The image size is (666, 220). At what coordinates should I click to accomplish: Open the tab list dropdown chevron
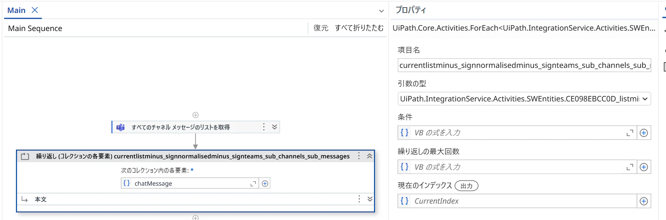point(381,11)
